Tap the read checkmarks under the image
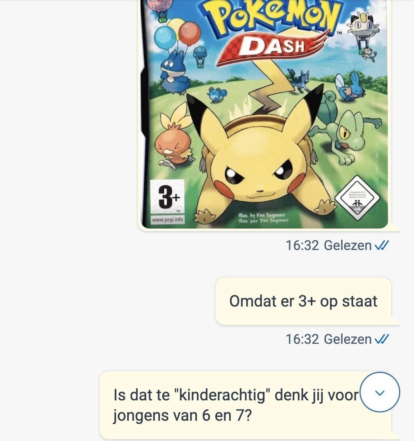The image size is (414, 441). 382,245
